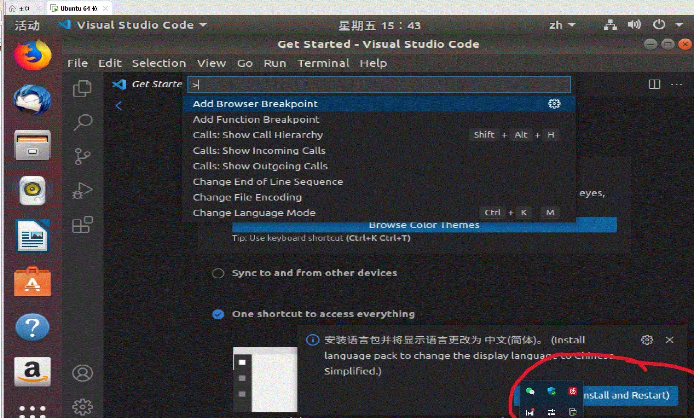694x418 pixels.
Task: Open Run and Debug view
Action: (x=82, y=191)
